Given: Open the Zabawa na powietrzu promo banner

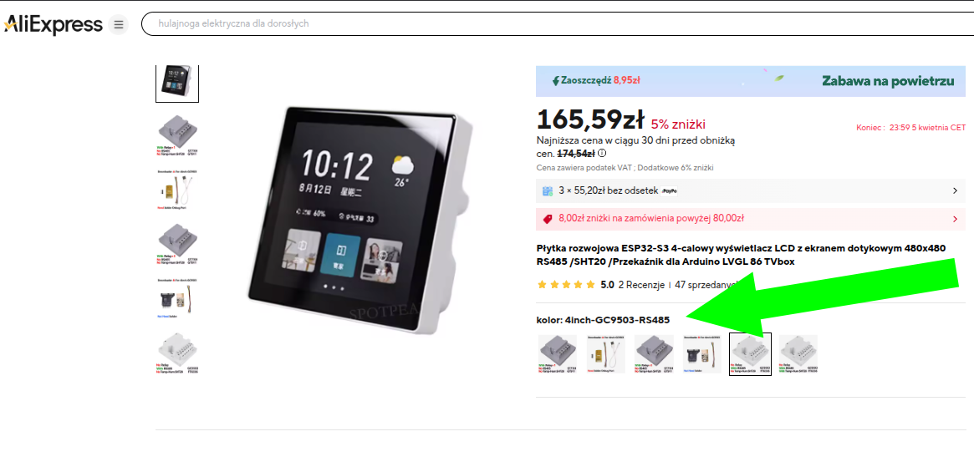Looking at the screenshot, I should (x=751, y=81).
